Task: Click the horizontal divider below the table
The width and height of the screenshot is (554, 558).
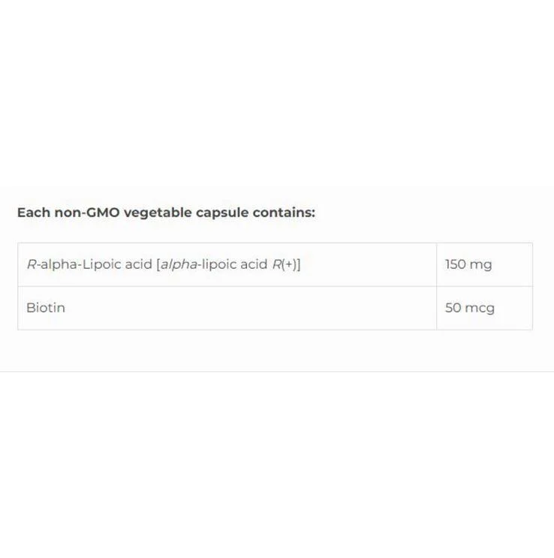Action: [277, 372]
